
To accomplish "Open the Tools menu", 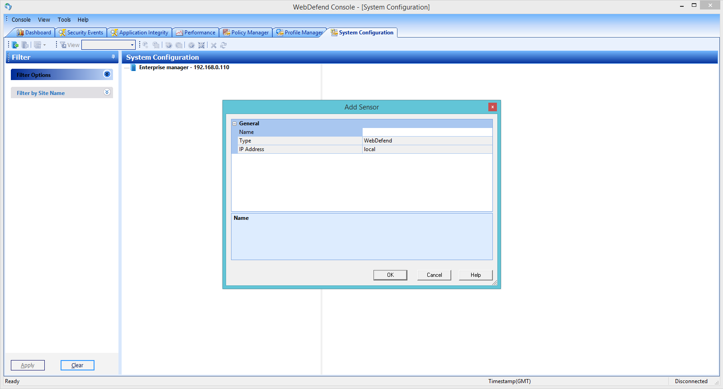I will 64,20.
